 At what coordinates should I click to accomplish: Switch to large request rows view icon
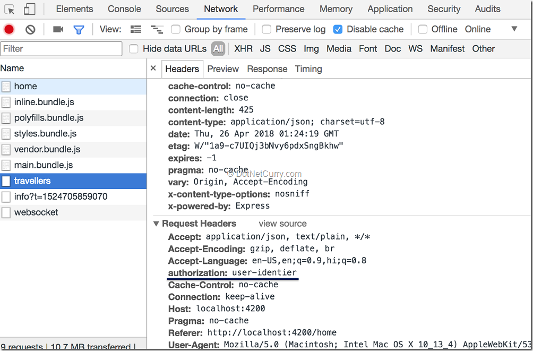(135, 30)
